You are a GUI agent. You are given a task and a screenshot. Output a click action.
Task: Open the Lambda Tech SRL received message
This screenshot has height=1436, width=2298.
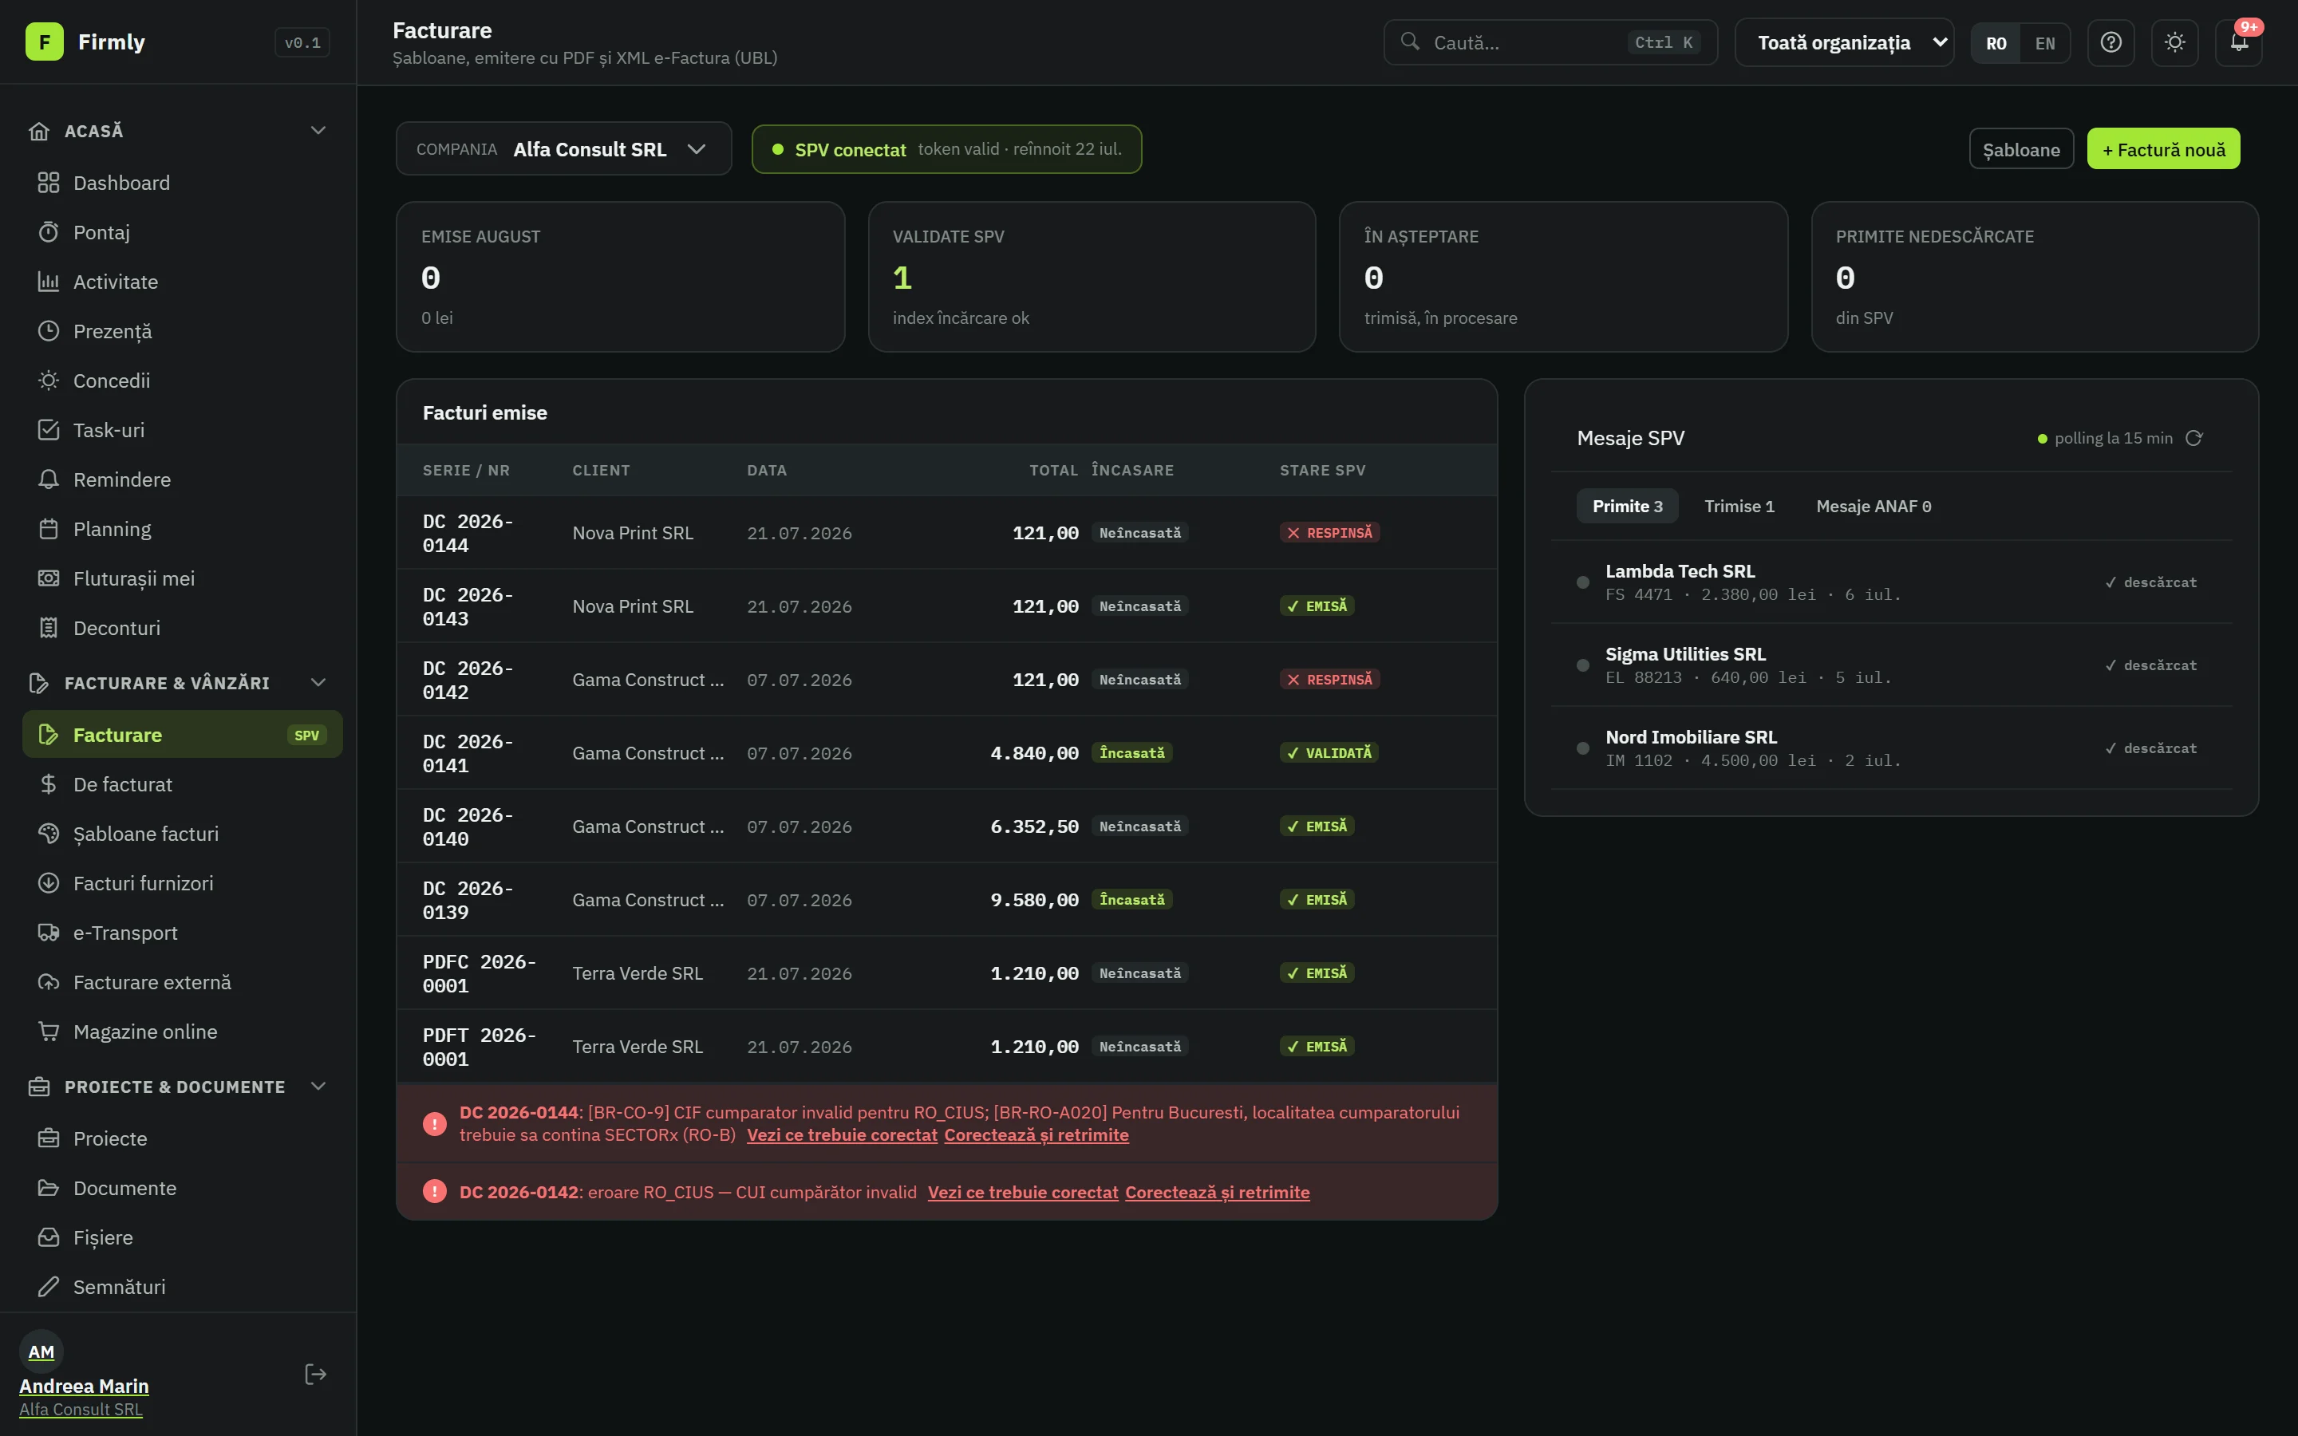point(1890,582)
